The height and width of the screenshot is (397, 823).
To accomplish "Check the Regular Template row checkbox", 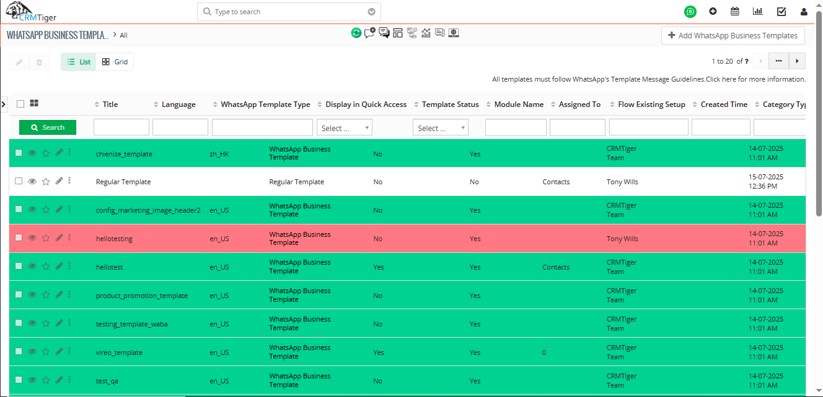I will tap(19, 181).
